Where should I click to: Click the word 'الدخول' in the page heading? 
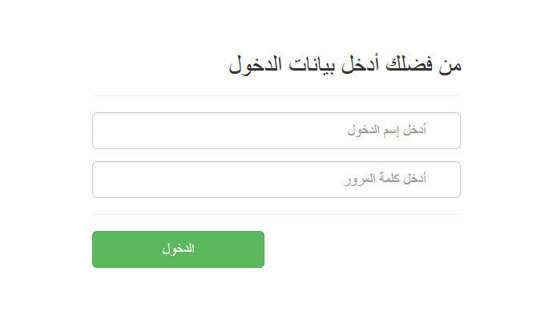256,65
